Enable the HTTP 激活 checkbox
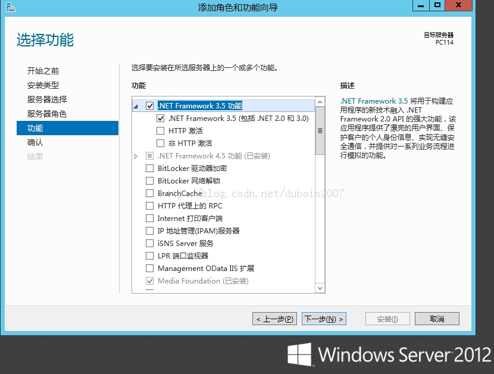This screenshot has height=374, width=494. [x=161, y=131]
